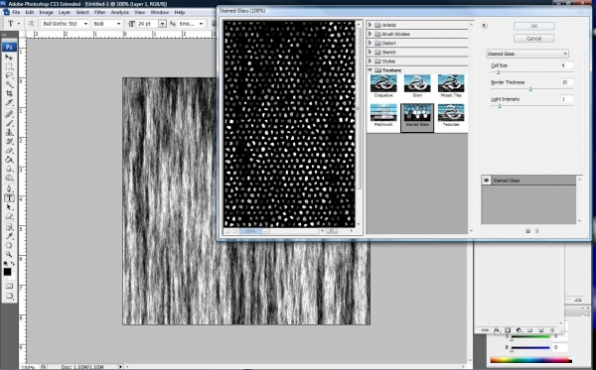Select the Rectangular Marquee tool
This screenshot has width=596, height=370.
click(9, 66)
